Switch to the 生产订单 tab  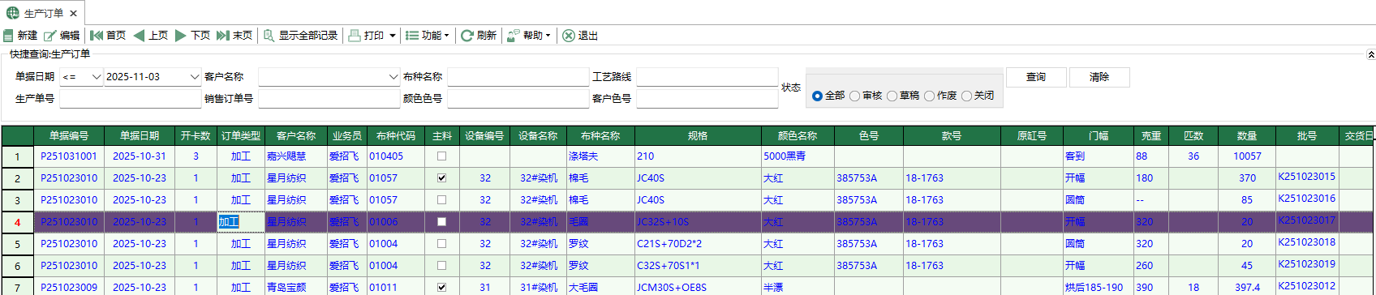(43, 14)
